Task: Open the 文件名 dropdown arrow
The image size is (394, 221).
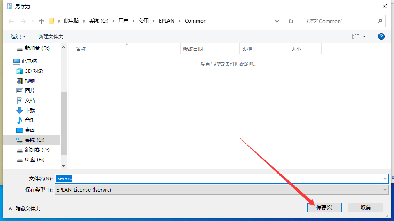Action: 385,179
